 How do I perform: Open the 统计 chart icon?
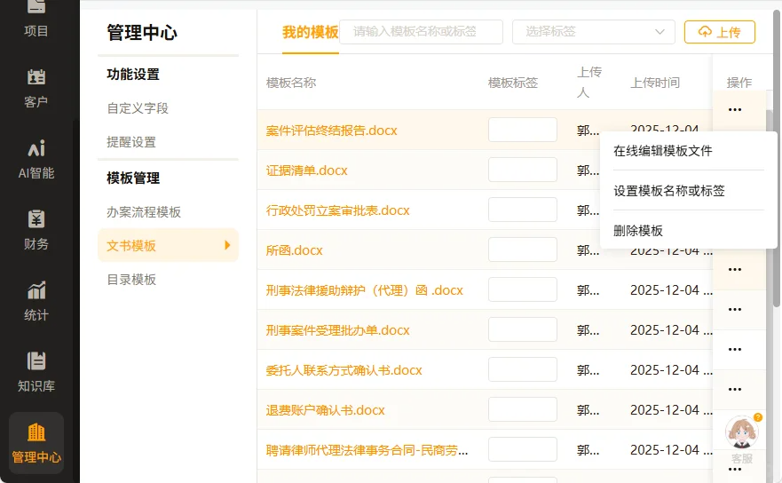pos(36,301)
